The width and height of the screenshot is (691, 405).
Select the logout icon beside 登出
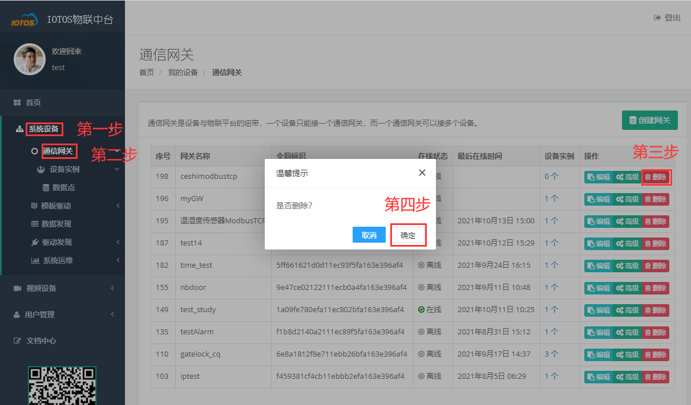[x=657, y=18]
